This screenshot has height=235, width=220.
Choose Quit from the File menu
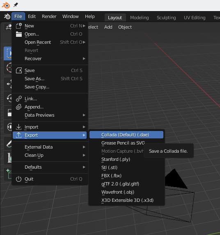pyautogui.click(x=50, y=179)
